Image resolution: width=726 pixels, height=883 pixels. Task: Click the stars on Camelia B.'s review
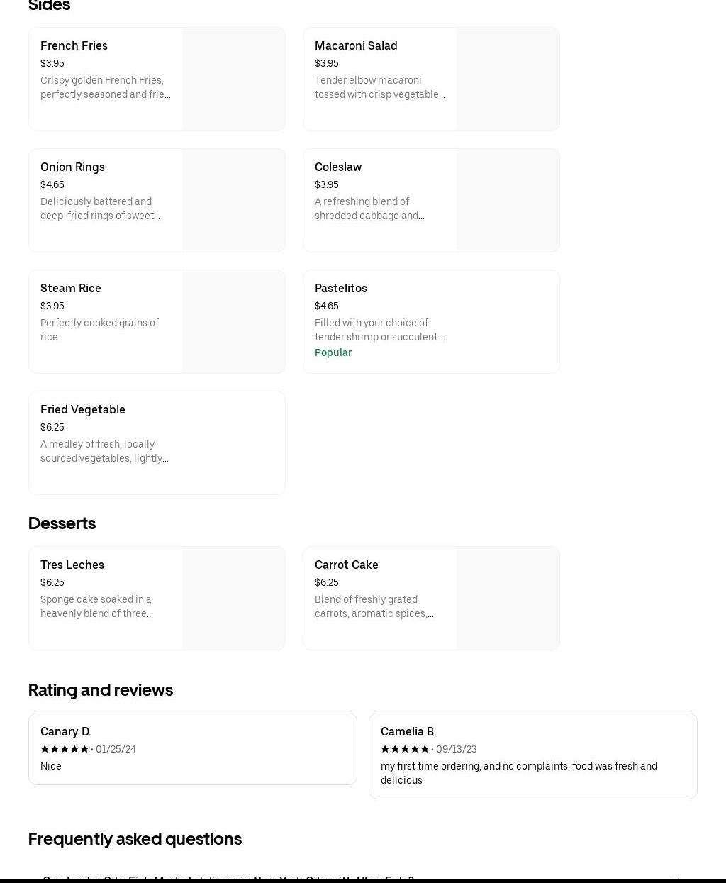[x=405, y=749]
